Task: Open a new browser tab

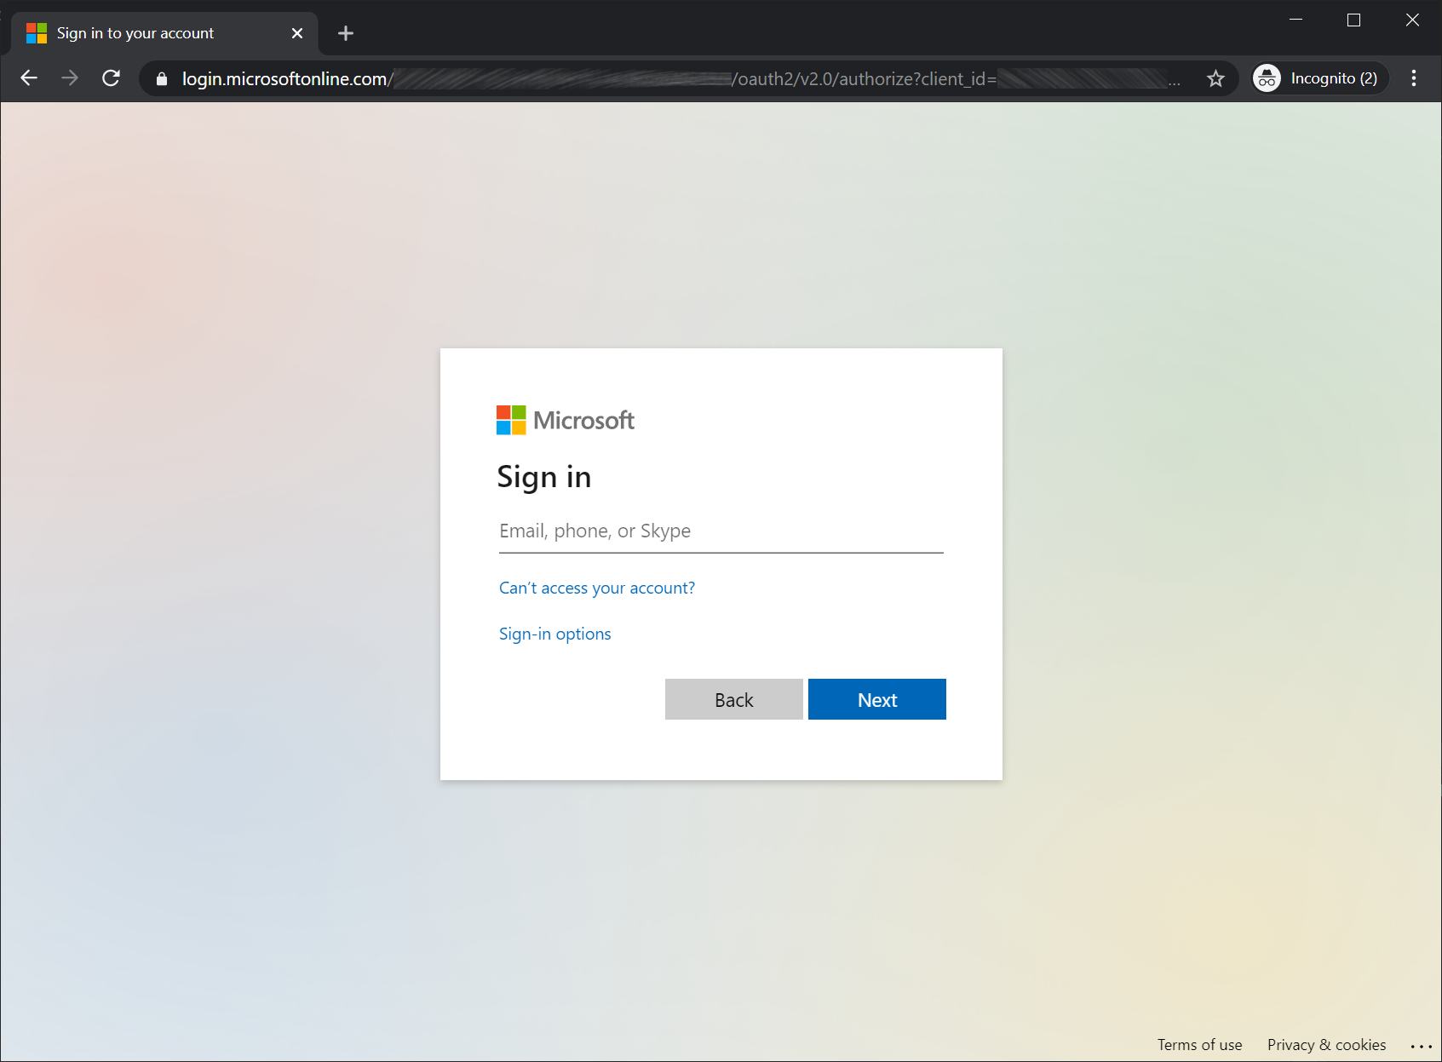Action: pyautogui.click(x=345, y=33)
